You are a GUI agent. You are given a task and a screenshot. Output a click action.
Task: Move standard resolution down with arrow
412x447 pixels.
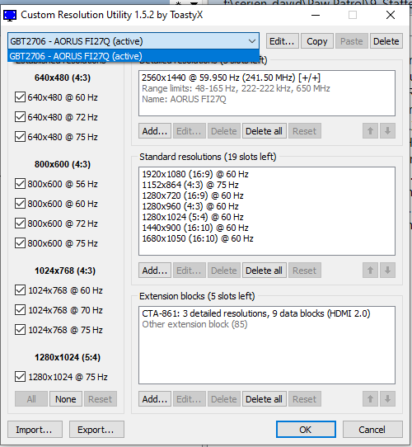(387, 270)
